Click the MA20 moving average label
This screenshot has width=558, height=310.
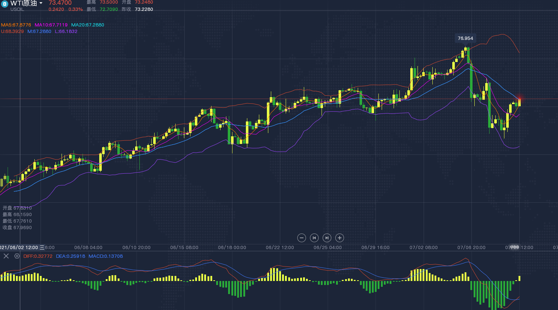pyautogui.click(x=88, y=25)
